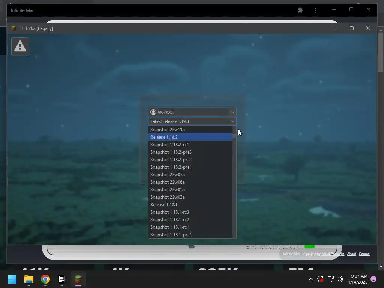This screenshot has width=384, height=288.
Task: Open the network tray icon
Action: [331, 279]
